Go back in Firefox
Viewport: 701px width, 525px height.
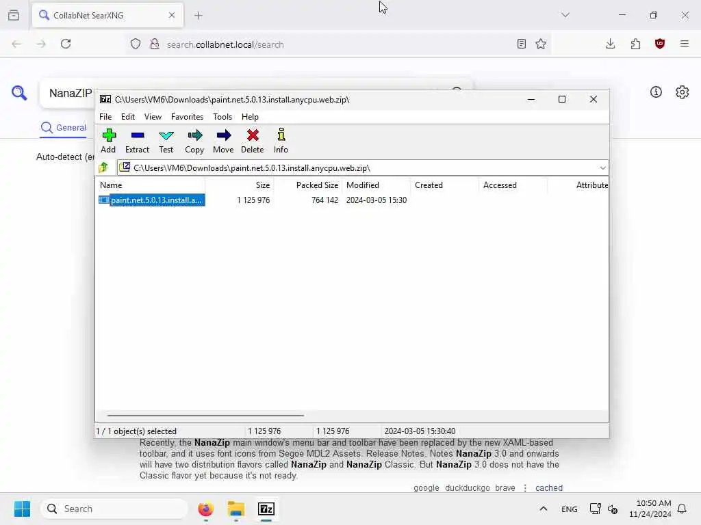click(16, 44)
